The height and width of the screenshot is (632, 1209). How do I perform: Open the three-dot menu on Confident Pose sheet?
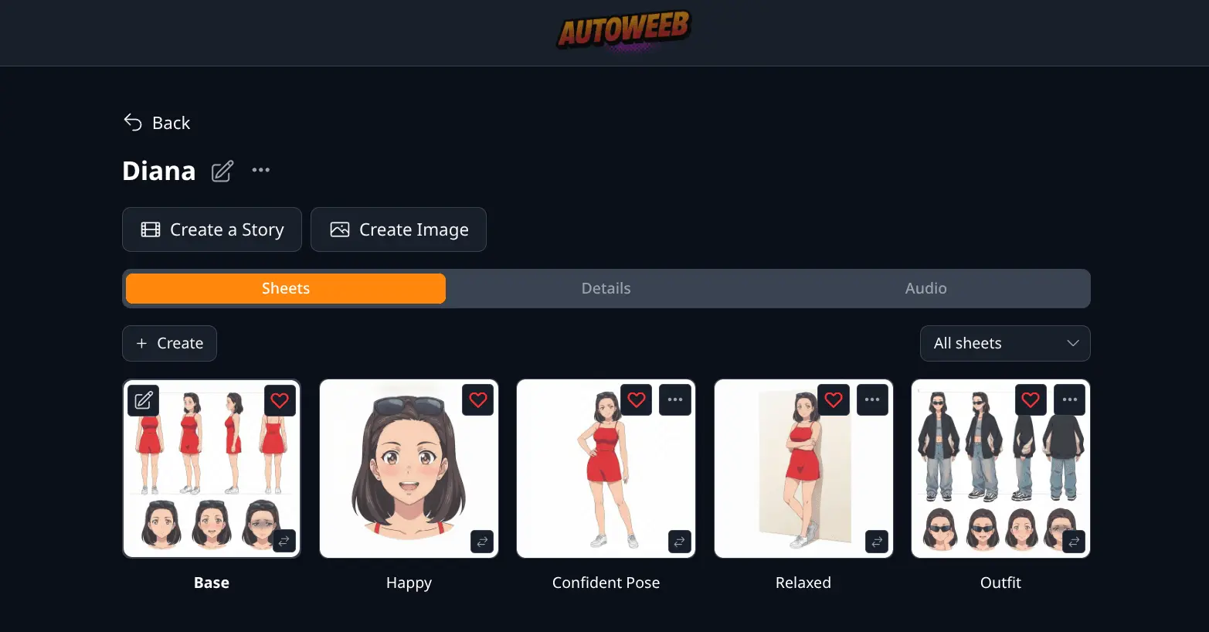click(675, 400)
